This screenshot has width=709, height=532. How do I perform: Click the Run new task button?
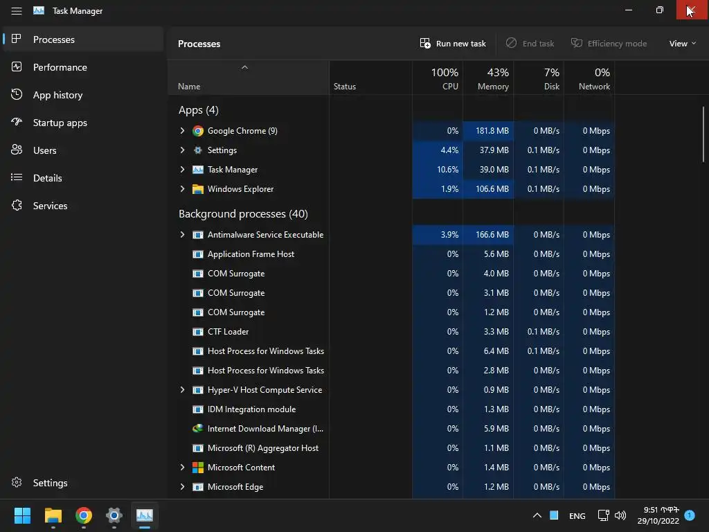[453, 44]
